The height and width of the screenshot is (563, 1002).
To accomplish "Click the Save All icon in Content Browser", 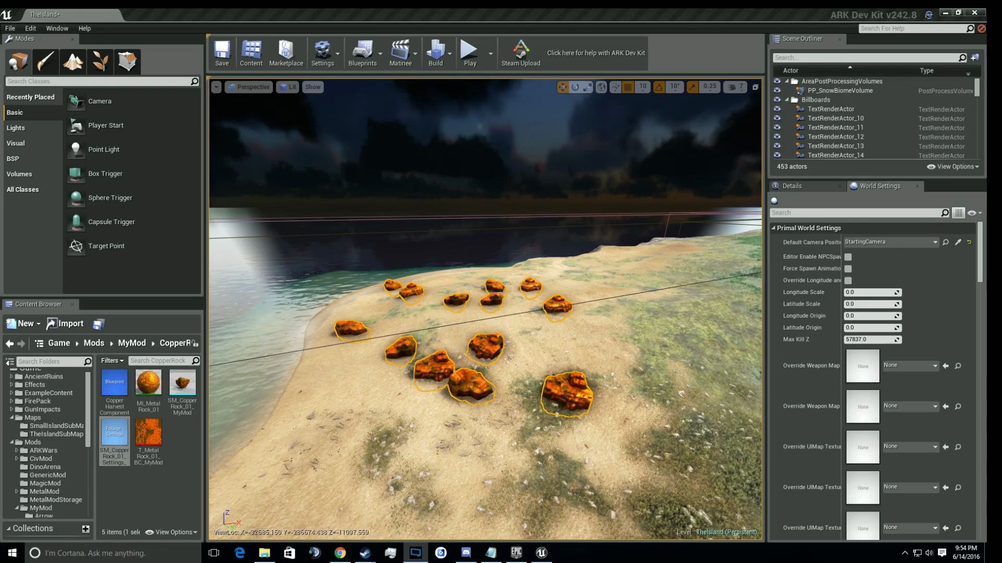I will click(99, 324).
